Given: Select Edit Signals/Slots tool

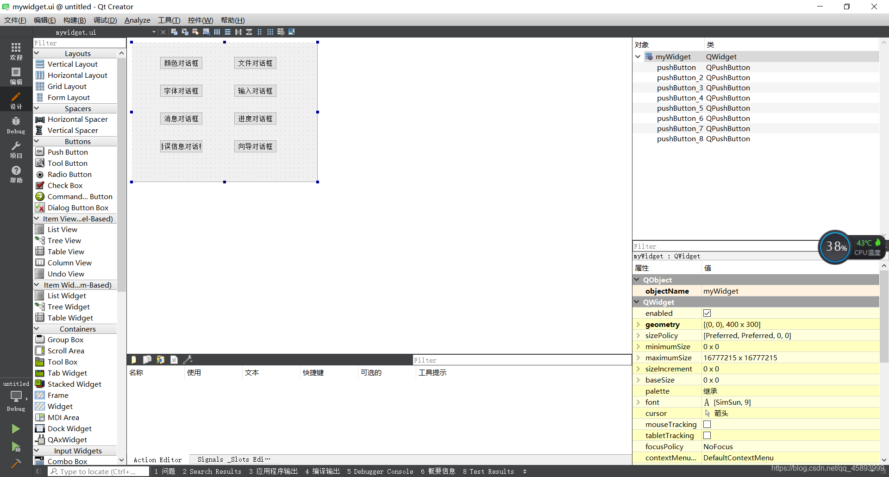Looking at the screenshot, I should (x=185, y=32).
